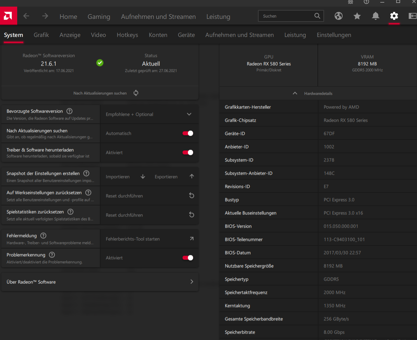Viewport: 417px width, 340px height.
Task: Click the search magnifier icon
Action: [317, 16]
